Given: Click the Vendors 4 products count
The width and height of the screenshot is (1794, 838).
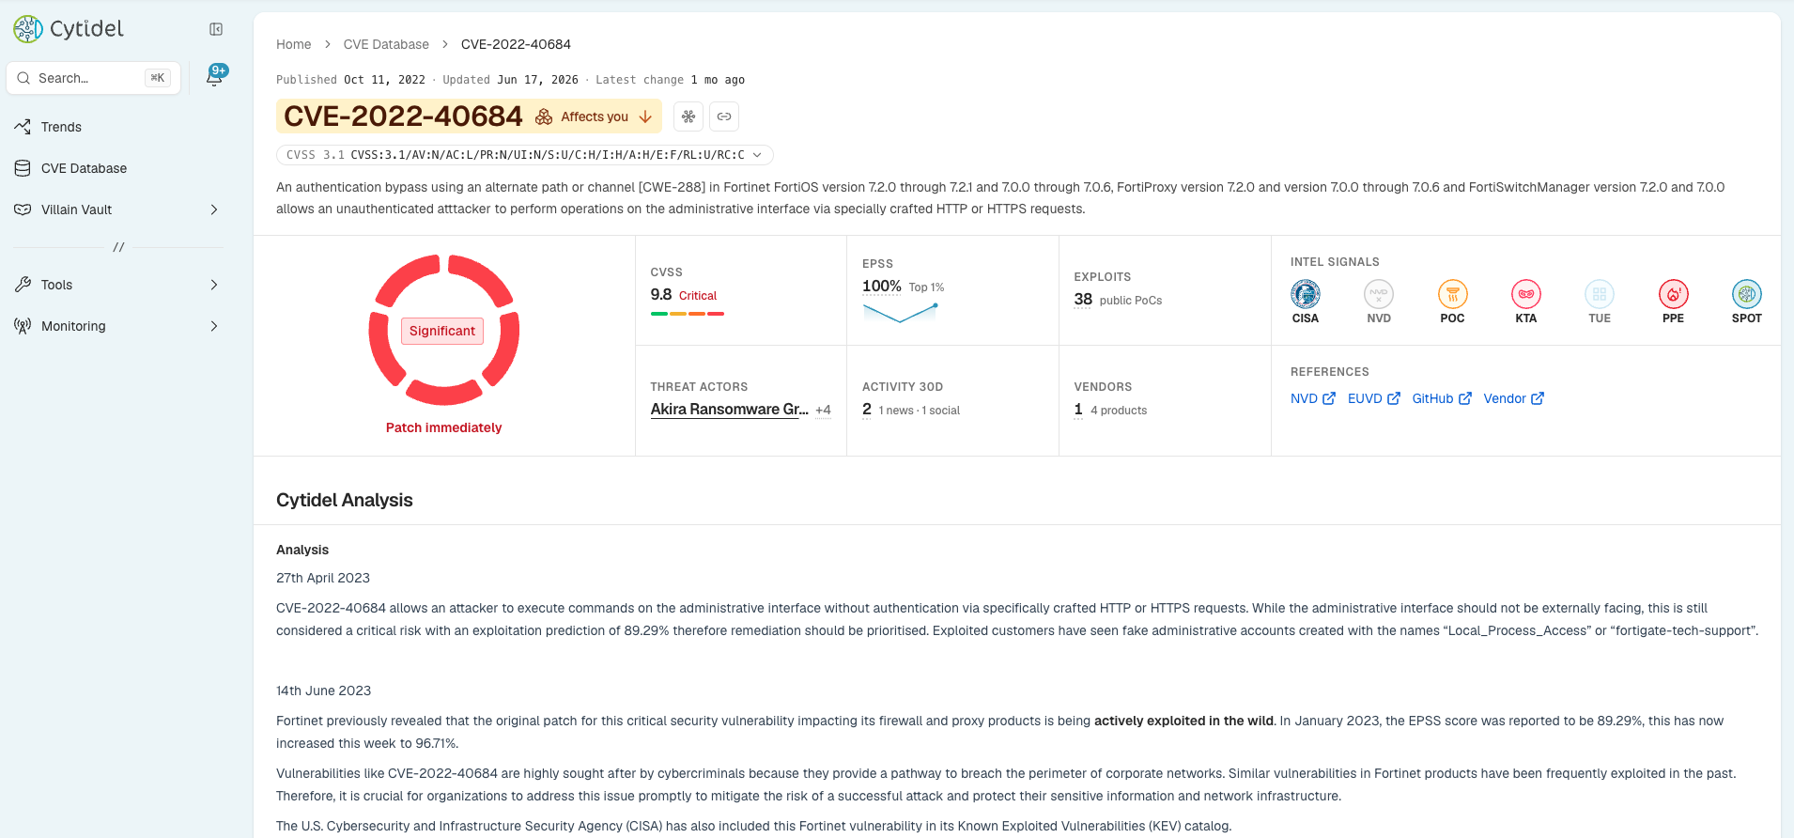Looking at the screenshot, I should tap(1110, 410).
